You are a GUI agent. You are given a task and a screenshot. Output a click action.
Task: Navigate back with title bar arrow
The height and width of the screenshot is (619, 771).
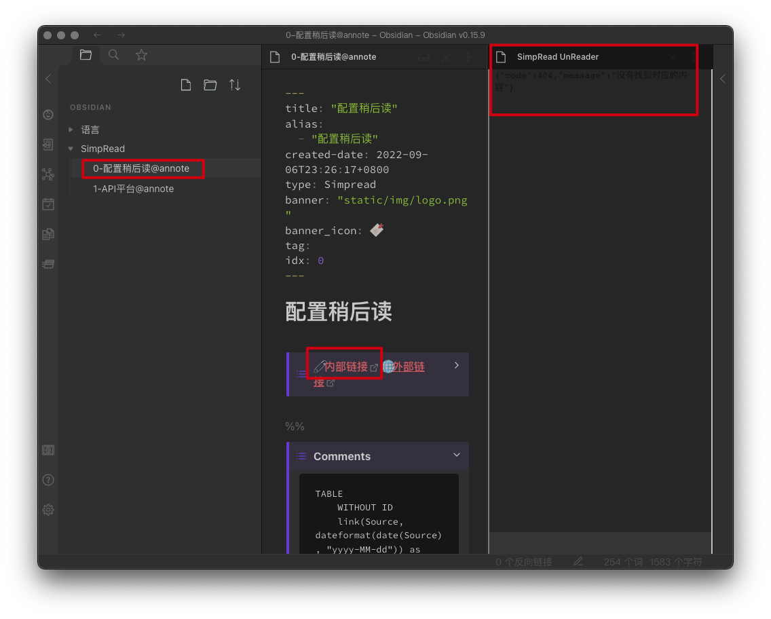click(x=97, y=35)
